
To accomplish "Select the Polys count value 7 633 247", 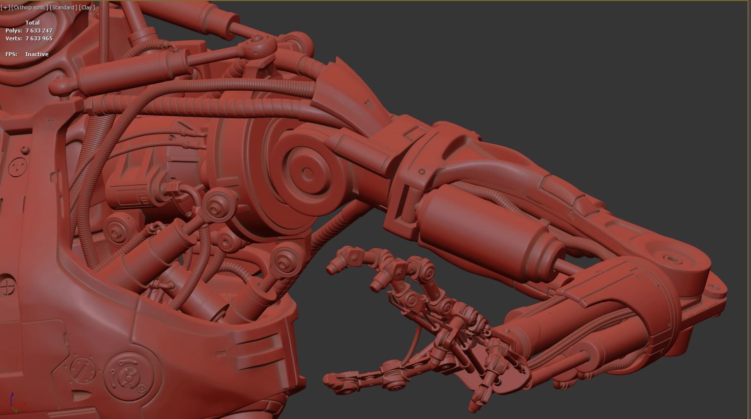I will tap(39, 31).
